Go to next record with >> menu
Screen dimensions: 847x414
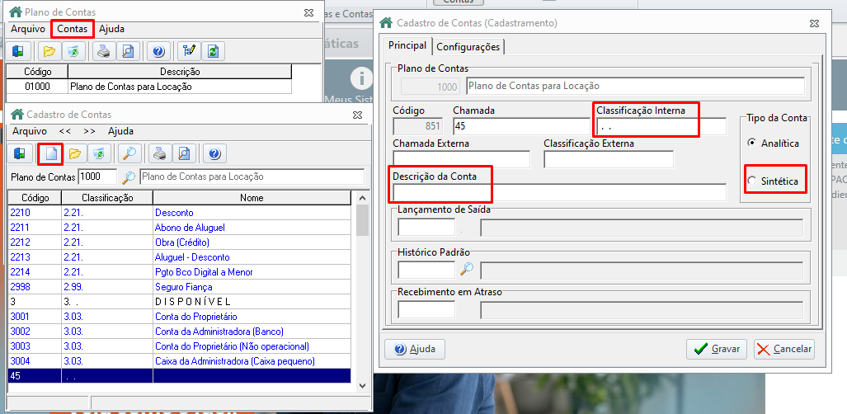coord(89,131)
